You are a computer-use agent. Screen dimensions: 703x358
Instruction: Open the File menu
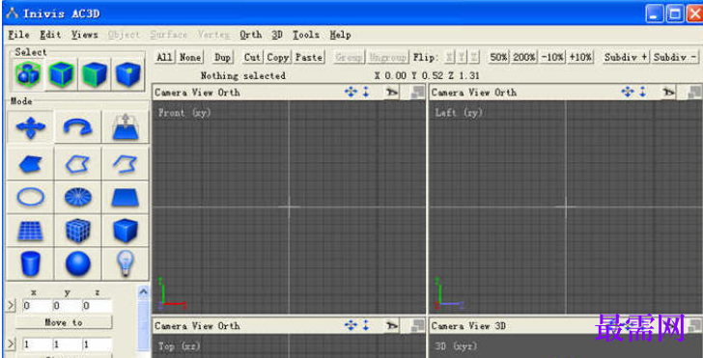pos(19,35)
